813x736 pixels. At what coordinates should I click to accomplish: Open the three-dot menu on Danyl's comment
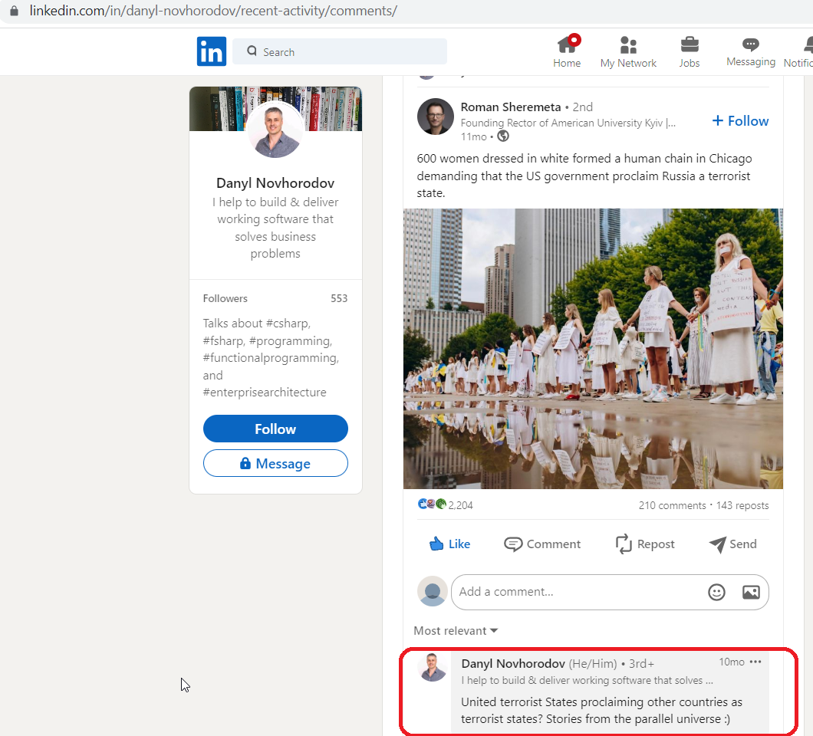[x=755, y=662]
